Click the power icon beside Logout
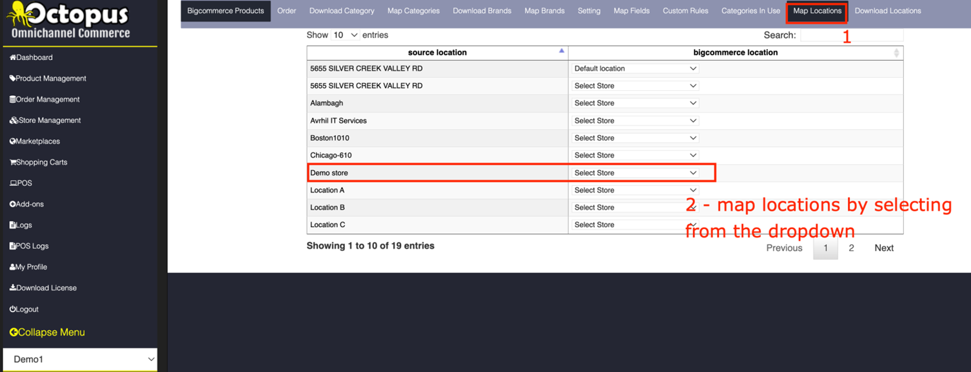971x372 pixels. click(13, 309)
